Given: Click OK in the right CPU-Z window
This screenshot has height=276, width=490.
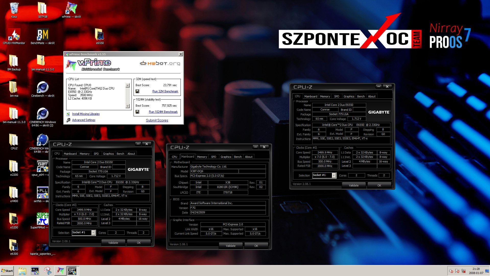Looking at the screenshot, I should point(379,185).
